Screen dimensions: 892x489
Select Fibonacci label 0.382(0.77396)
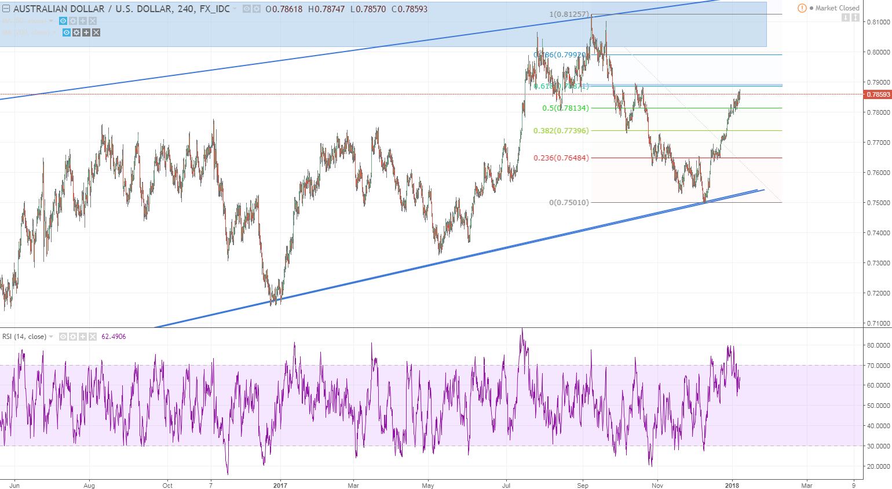(561, 131)
